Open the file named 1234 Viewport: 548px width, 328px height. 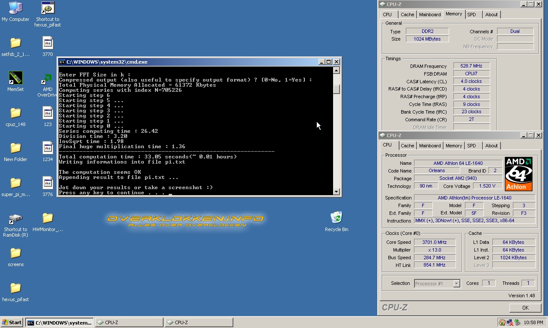pos(48,148)
